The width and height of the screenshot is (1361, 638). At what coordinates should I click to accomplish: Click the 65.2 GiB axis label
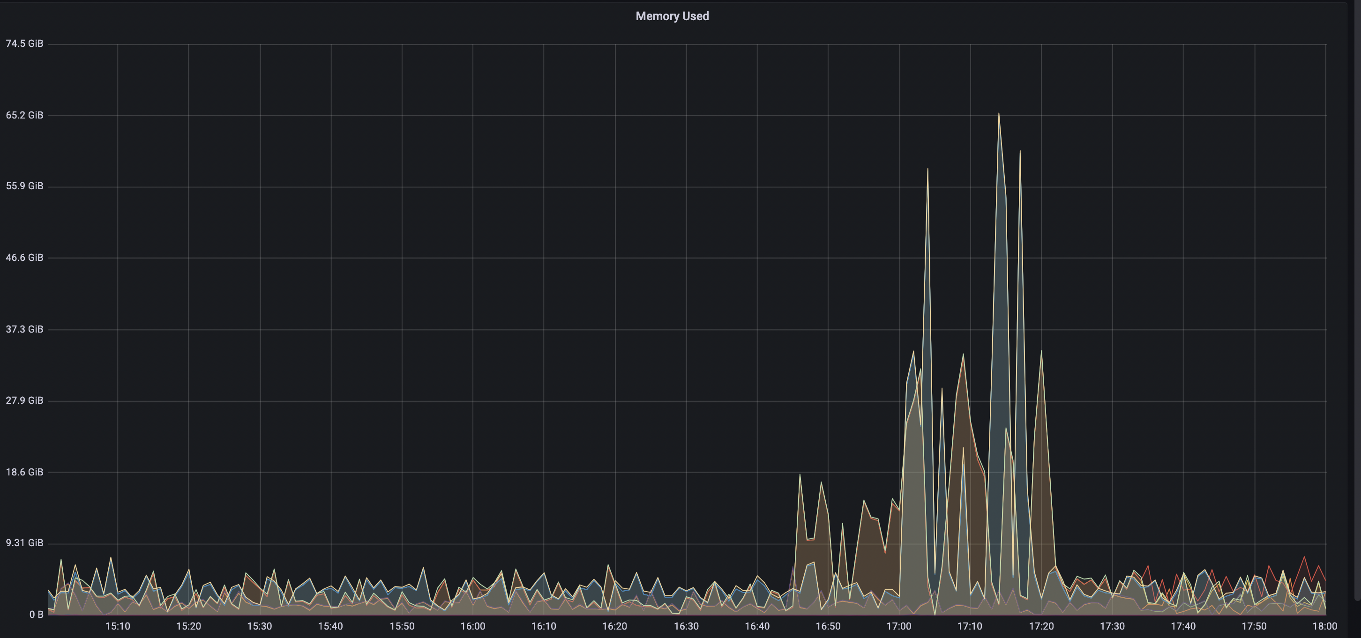point(25,115)
